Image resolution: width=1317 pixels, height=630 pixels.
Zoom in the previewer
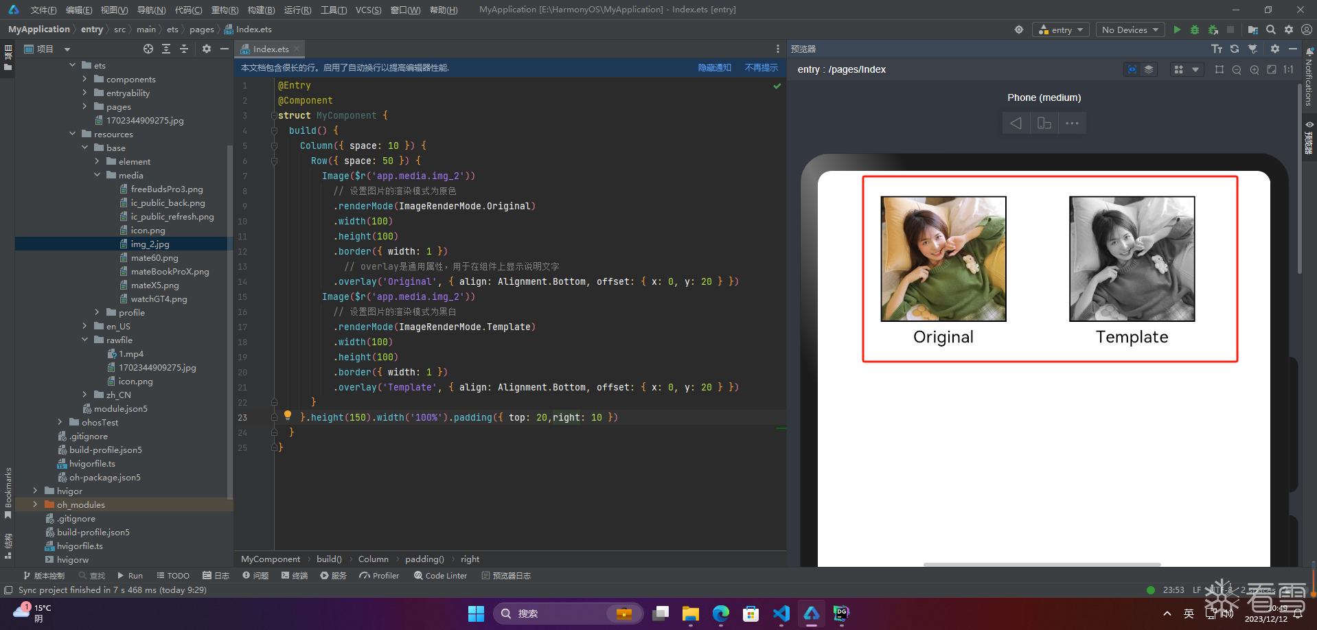coord(1255,69)
